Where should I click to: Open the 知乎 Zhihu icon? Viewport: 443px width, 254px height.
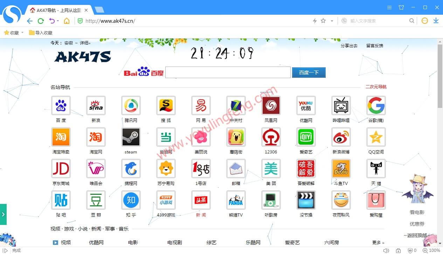click(x=131, y=200)
